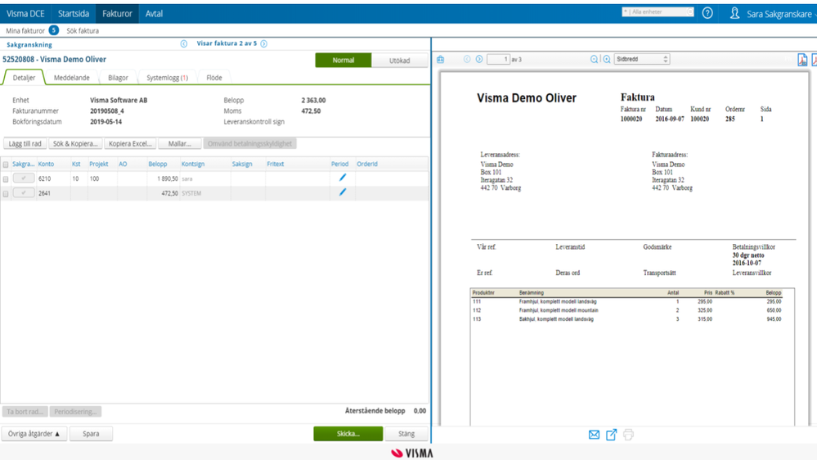817x460 pixels.
Task: Click the Ta bort rad... button
Action: [25, 412]
